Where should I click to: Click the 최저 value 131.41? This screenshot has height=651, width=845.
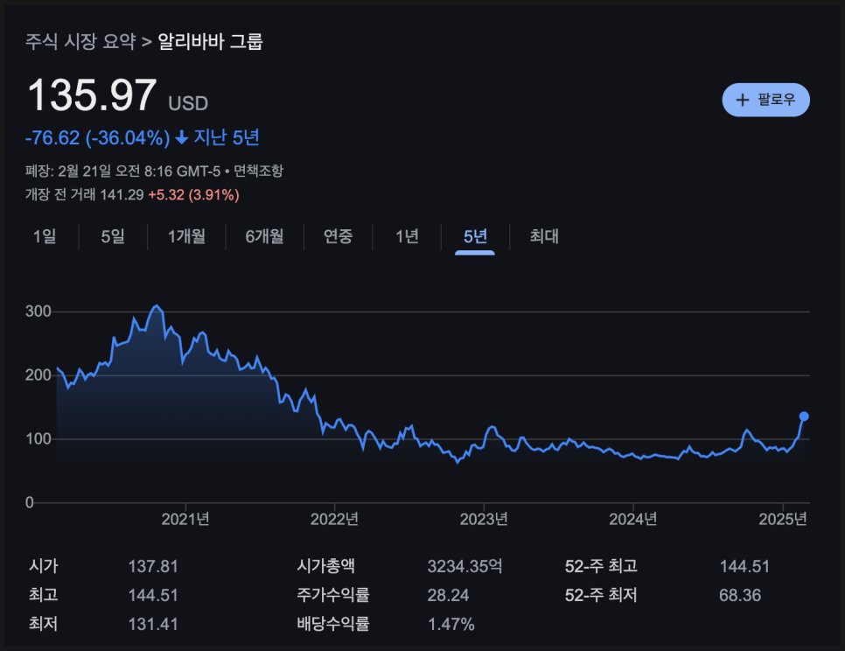pos(153,625)
